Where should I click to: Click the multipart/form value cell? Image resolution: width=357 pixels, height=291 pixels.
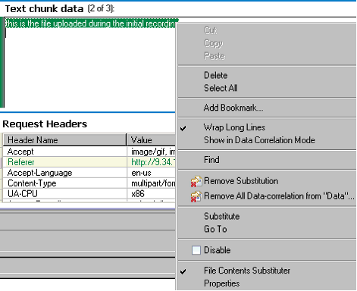(x=151, y=183)
